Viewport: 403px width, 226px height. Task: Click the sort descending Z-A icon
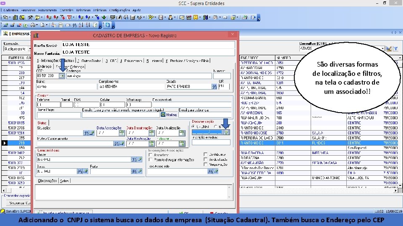tap(88, 25)
